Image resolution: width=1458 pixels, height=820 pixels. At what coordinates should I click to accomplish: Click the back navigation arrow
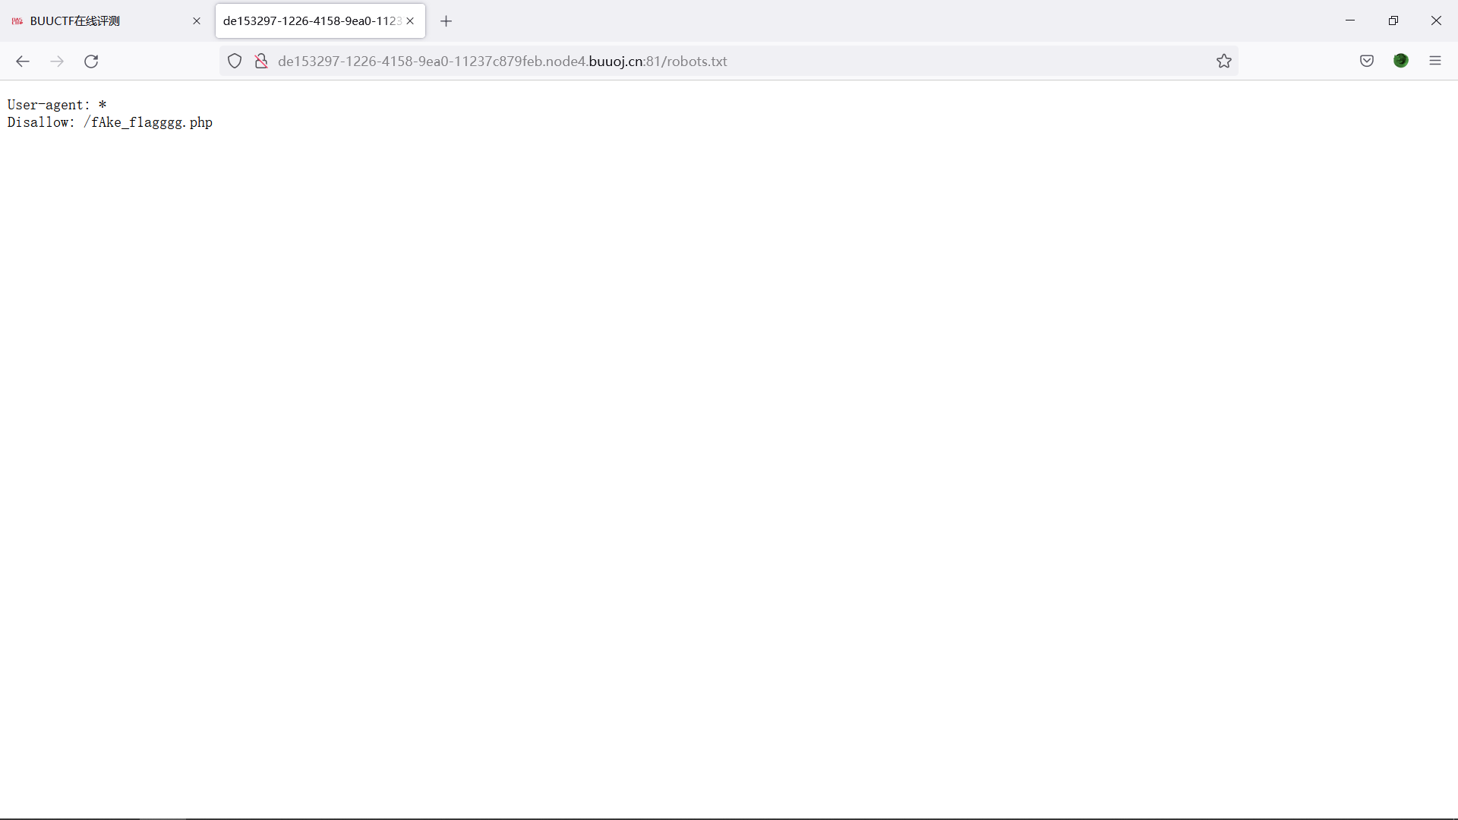point(23,61)
